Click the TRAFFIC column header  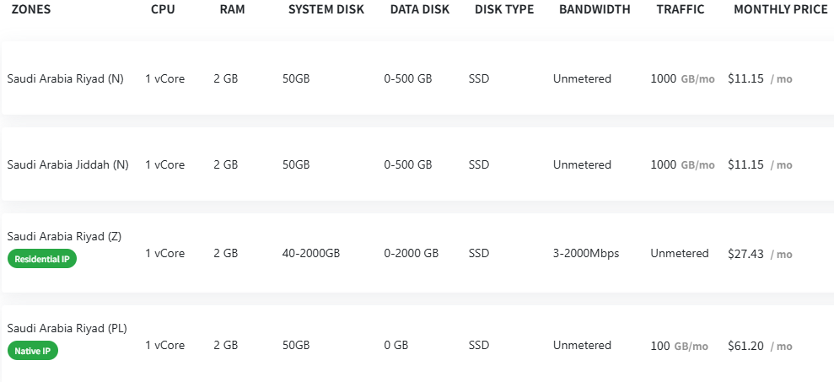[x=680, y=10]
